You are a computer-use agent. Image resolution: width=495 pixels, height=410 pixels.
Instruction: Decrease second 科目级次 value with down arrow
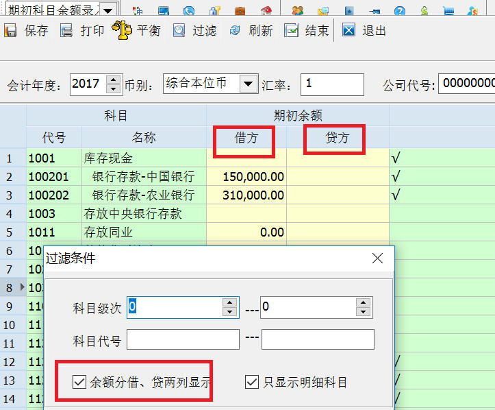point(364,312)
